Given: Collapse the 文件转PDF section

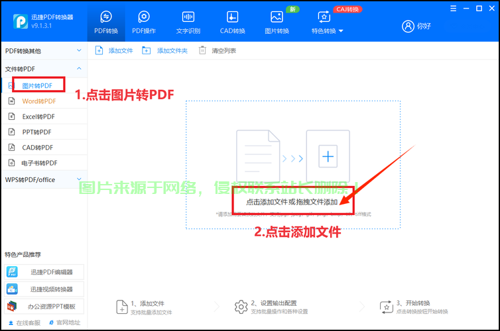Looking at the screenshot, I should [44, 69].
